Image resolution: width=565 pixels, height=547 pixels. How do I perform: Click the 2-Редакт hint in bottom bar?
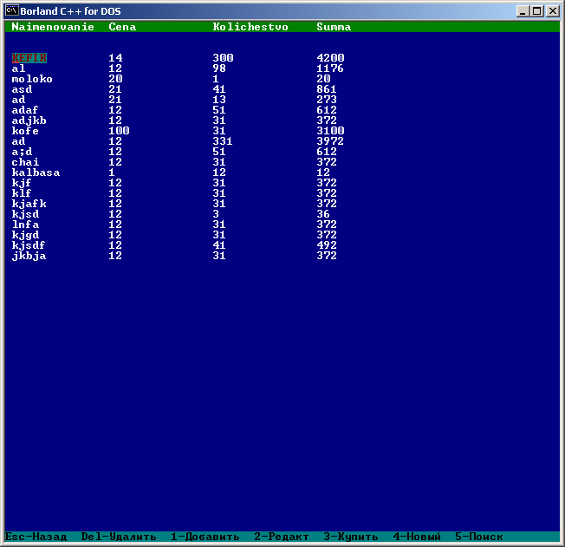282,537
